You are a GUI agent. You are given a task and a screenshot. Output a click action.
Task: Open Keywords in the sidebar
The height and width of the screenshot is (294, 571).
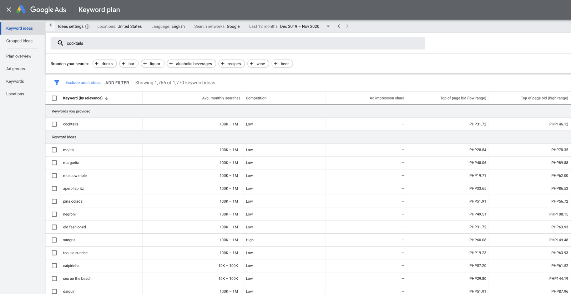pyautogui.click(x=15, y=81)
